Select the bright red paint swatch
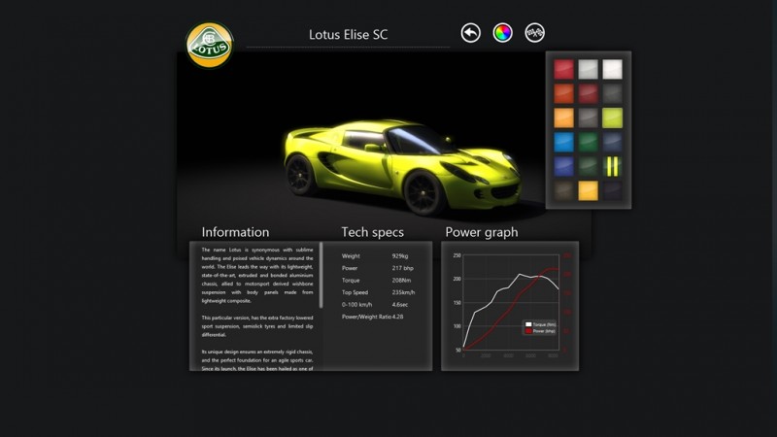 click(x=564, y=69)
